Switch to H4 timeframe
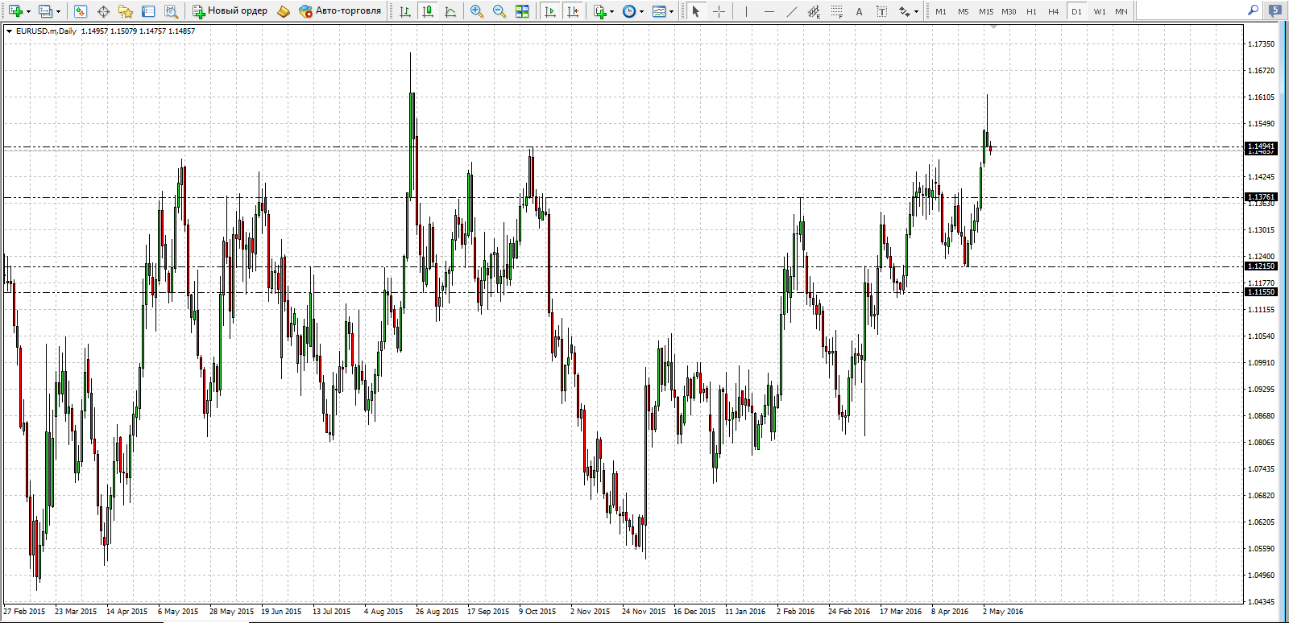Viewport: 1289px width, 623px height. (x=1054, y=11)
